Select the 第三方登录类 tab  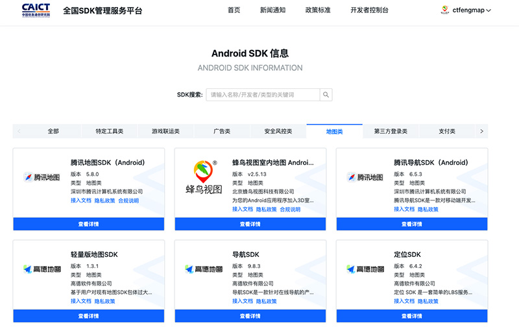pos(391,132)
